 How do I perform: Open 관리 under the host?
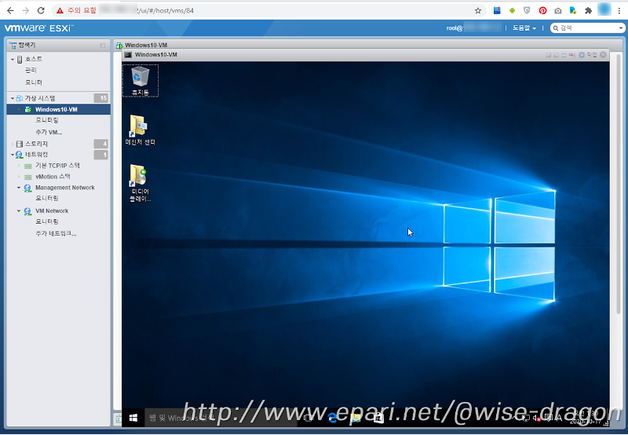31,70
